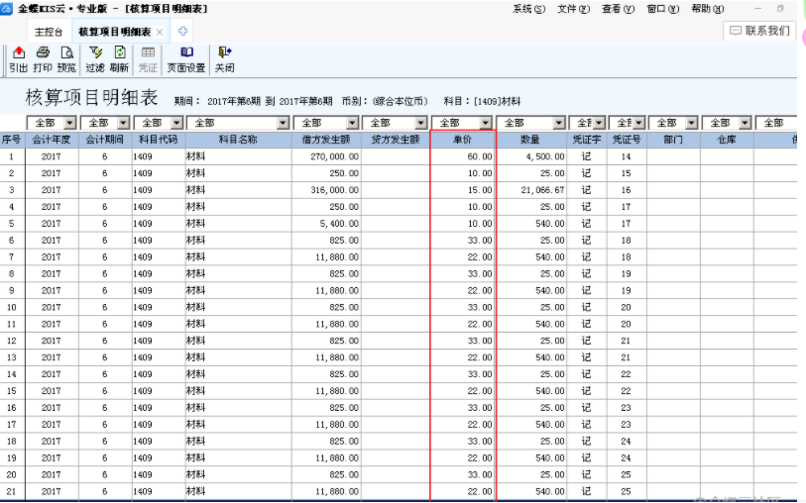Expand the 科目代码 filter dropdown
This screenshot has height=503, width=806.
176,123
